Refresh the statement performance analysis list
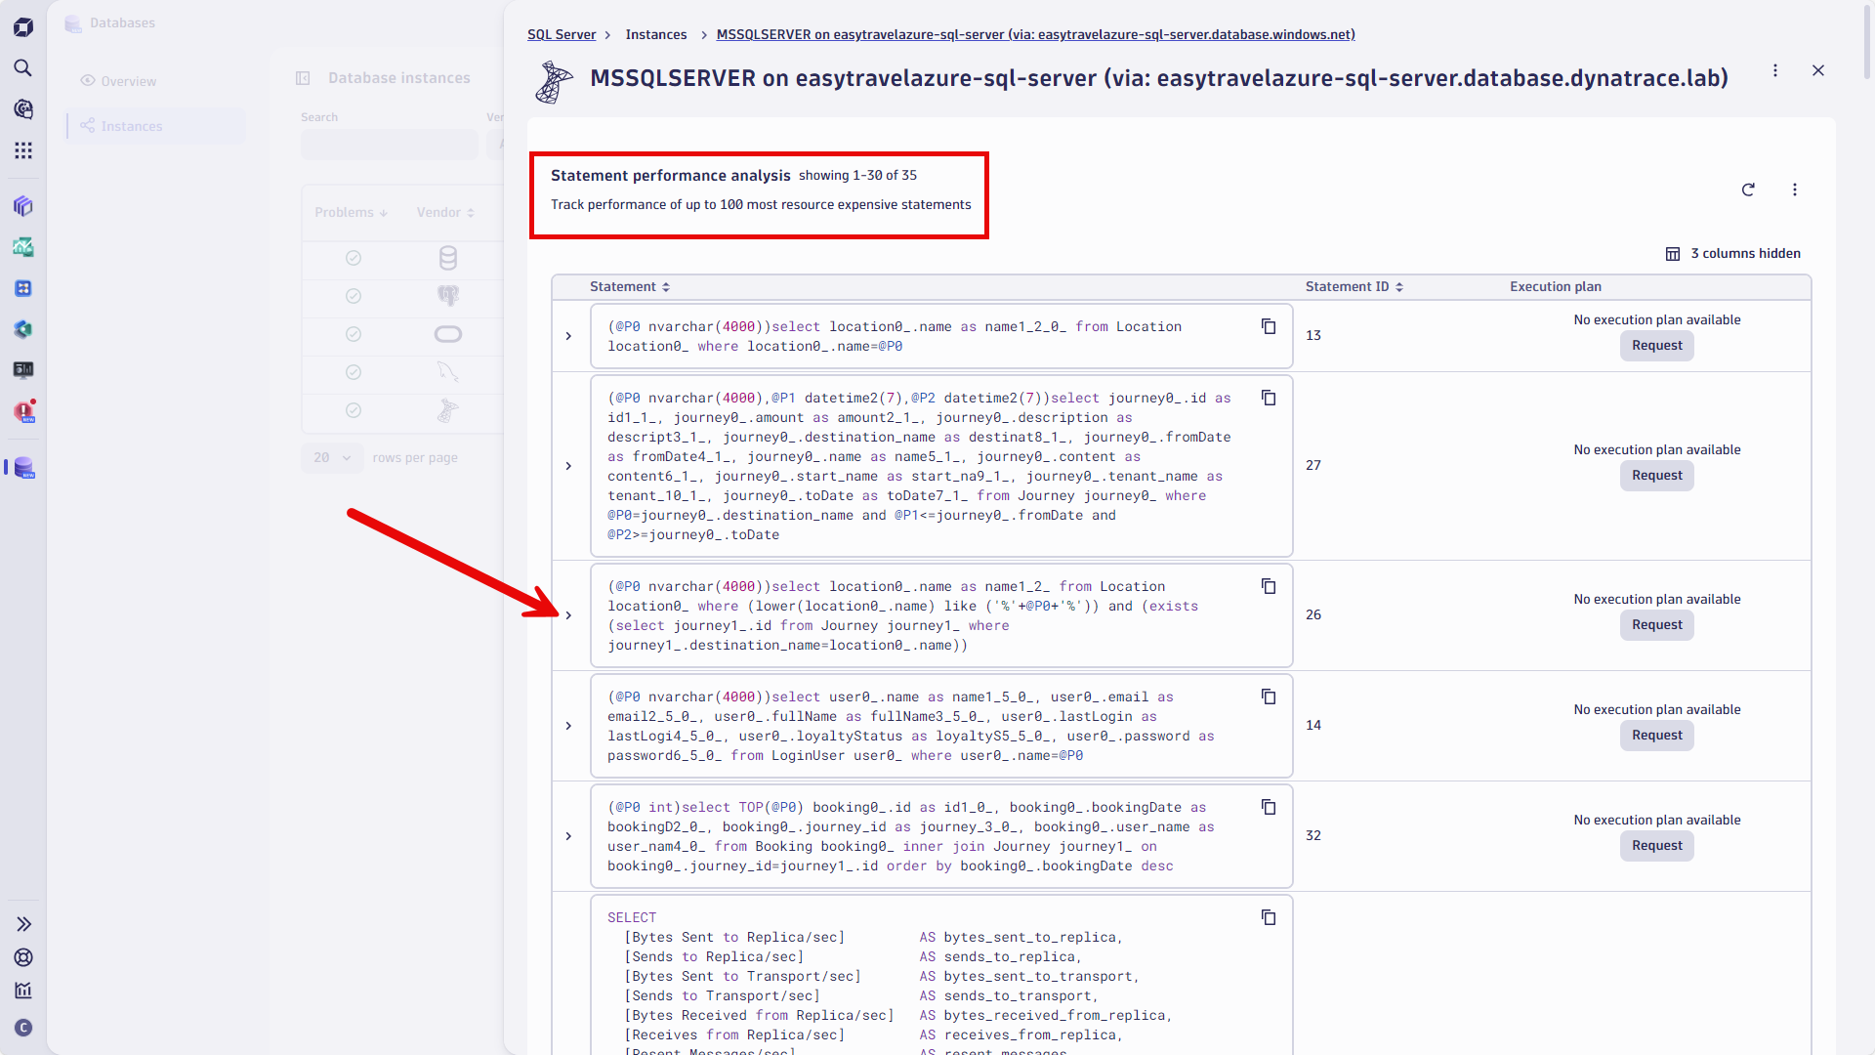 1748,190
